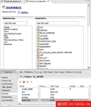Image resolution: width=91 pixels, height=107 pixels.
Task: Select Data Partitions properties section
Action: 9,84
